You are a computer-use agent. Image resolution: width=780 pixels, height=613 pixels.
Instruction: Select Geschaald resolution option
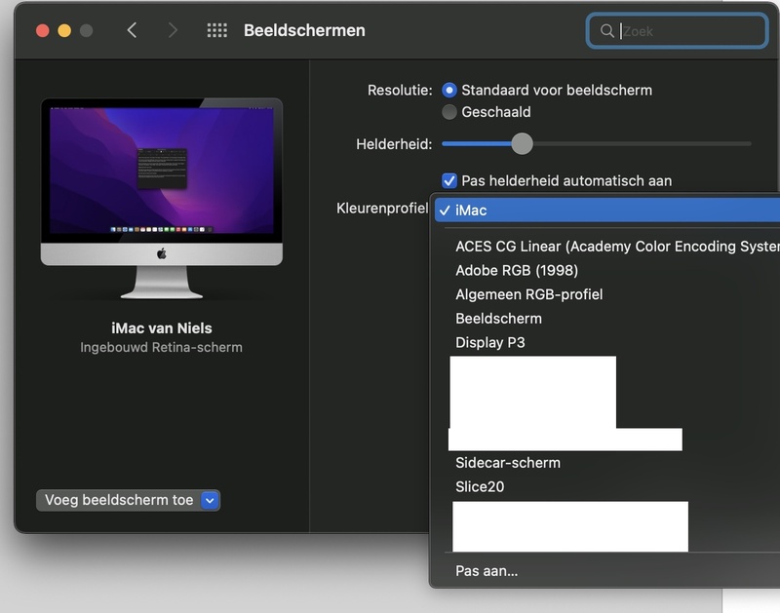449,112
